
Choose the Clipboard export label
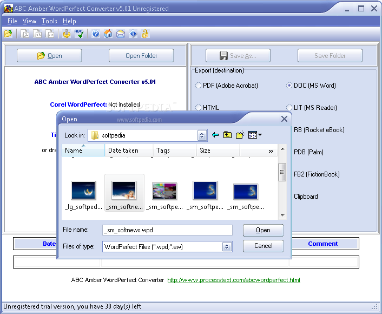306,197
